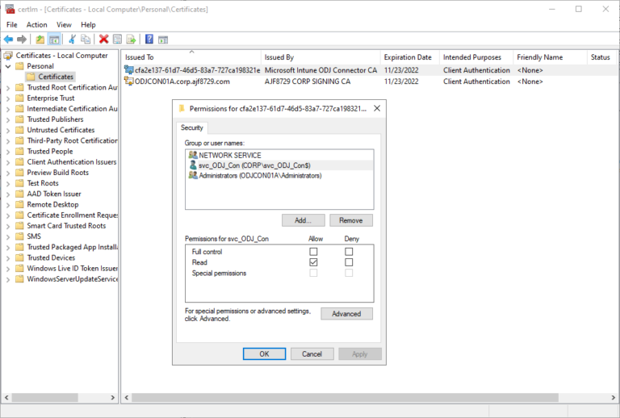Collapse the Personal tree node

click(8, 66)
